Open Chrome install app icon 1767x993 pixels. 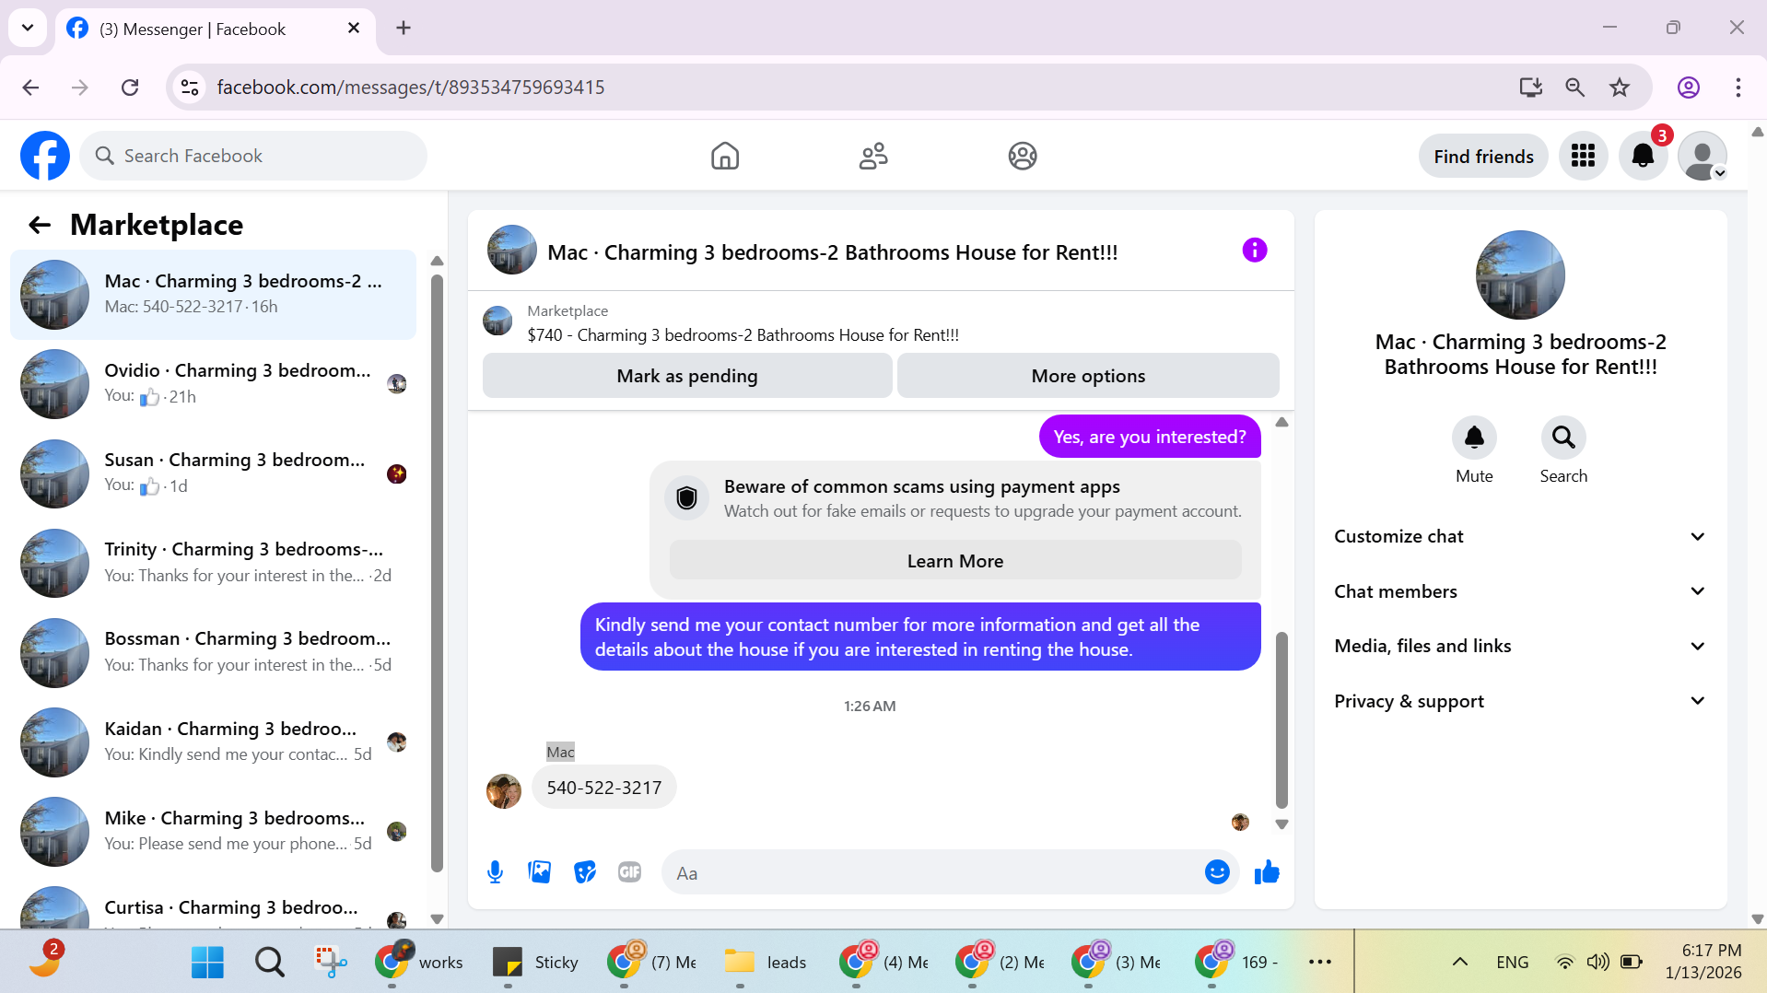[x=1530, y=87]
